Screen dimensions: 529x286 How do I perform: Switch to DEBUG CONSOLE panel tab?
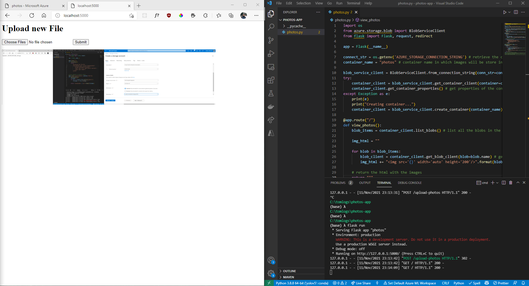[x=410, y=183]
